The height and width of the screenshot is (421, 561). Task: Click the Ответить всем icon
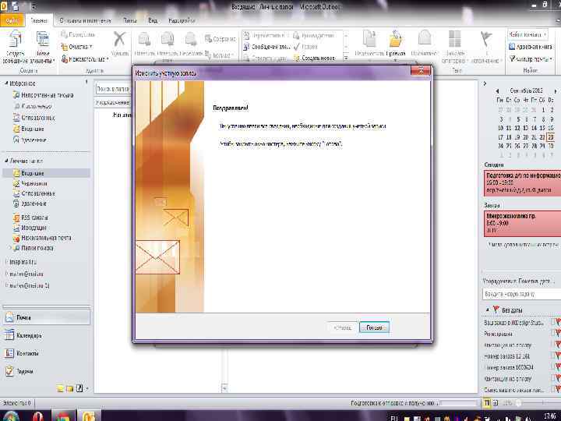pos(167,44)
